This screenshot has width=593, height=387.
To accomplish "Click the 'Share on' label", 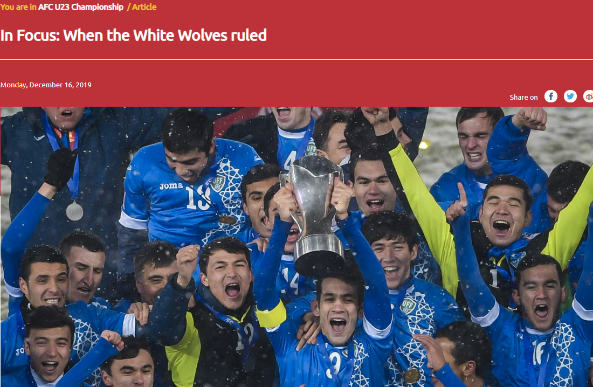I will [x=523, y=97].
